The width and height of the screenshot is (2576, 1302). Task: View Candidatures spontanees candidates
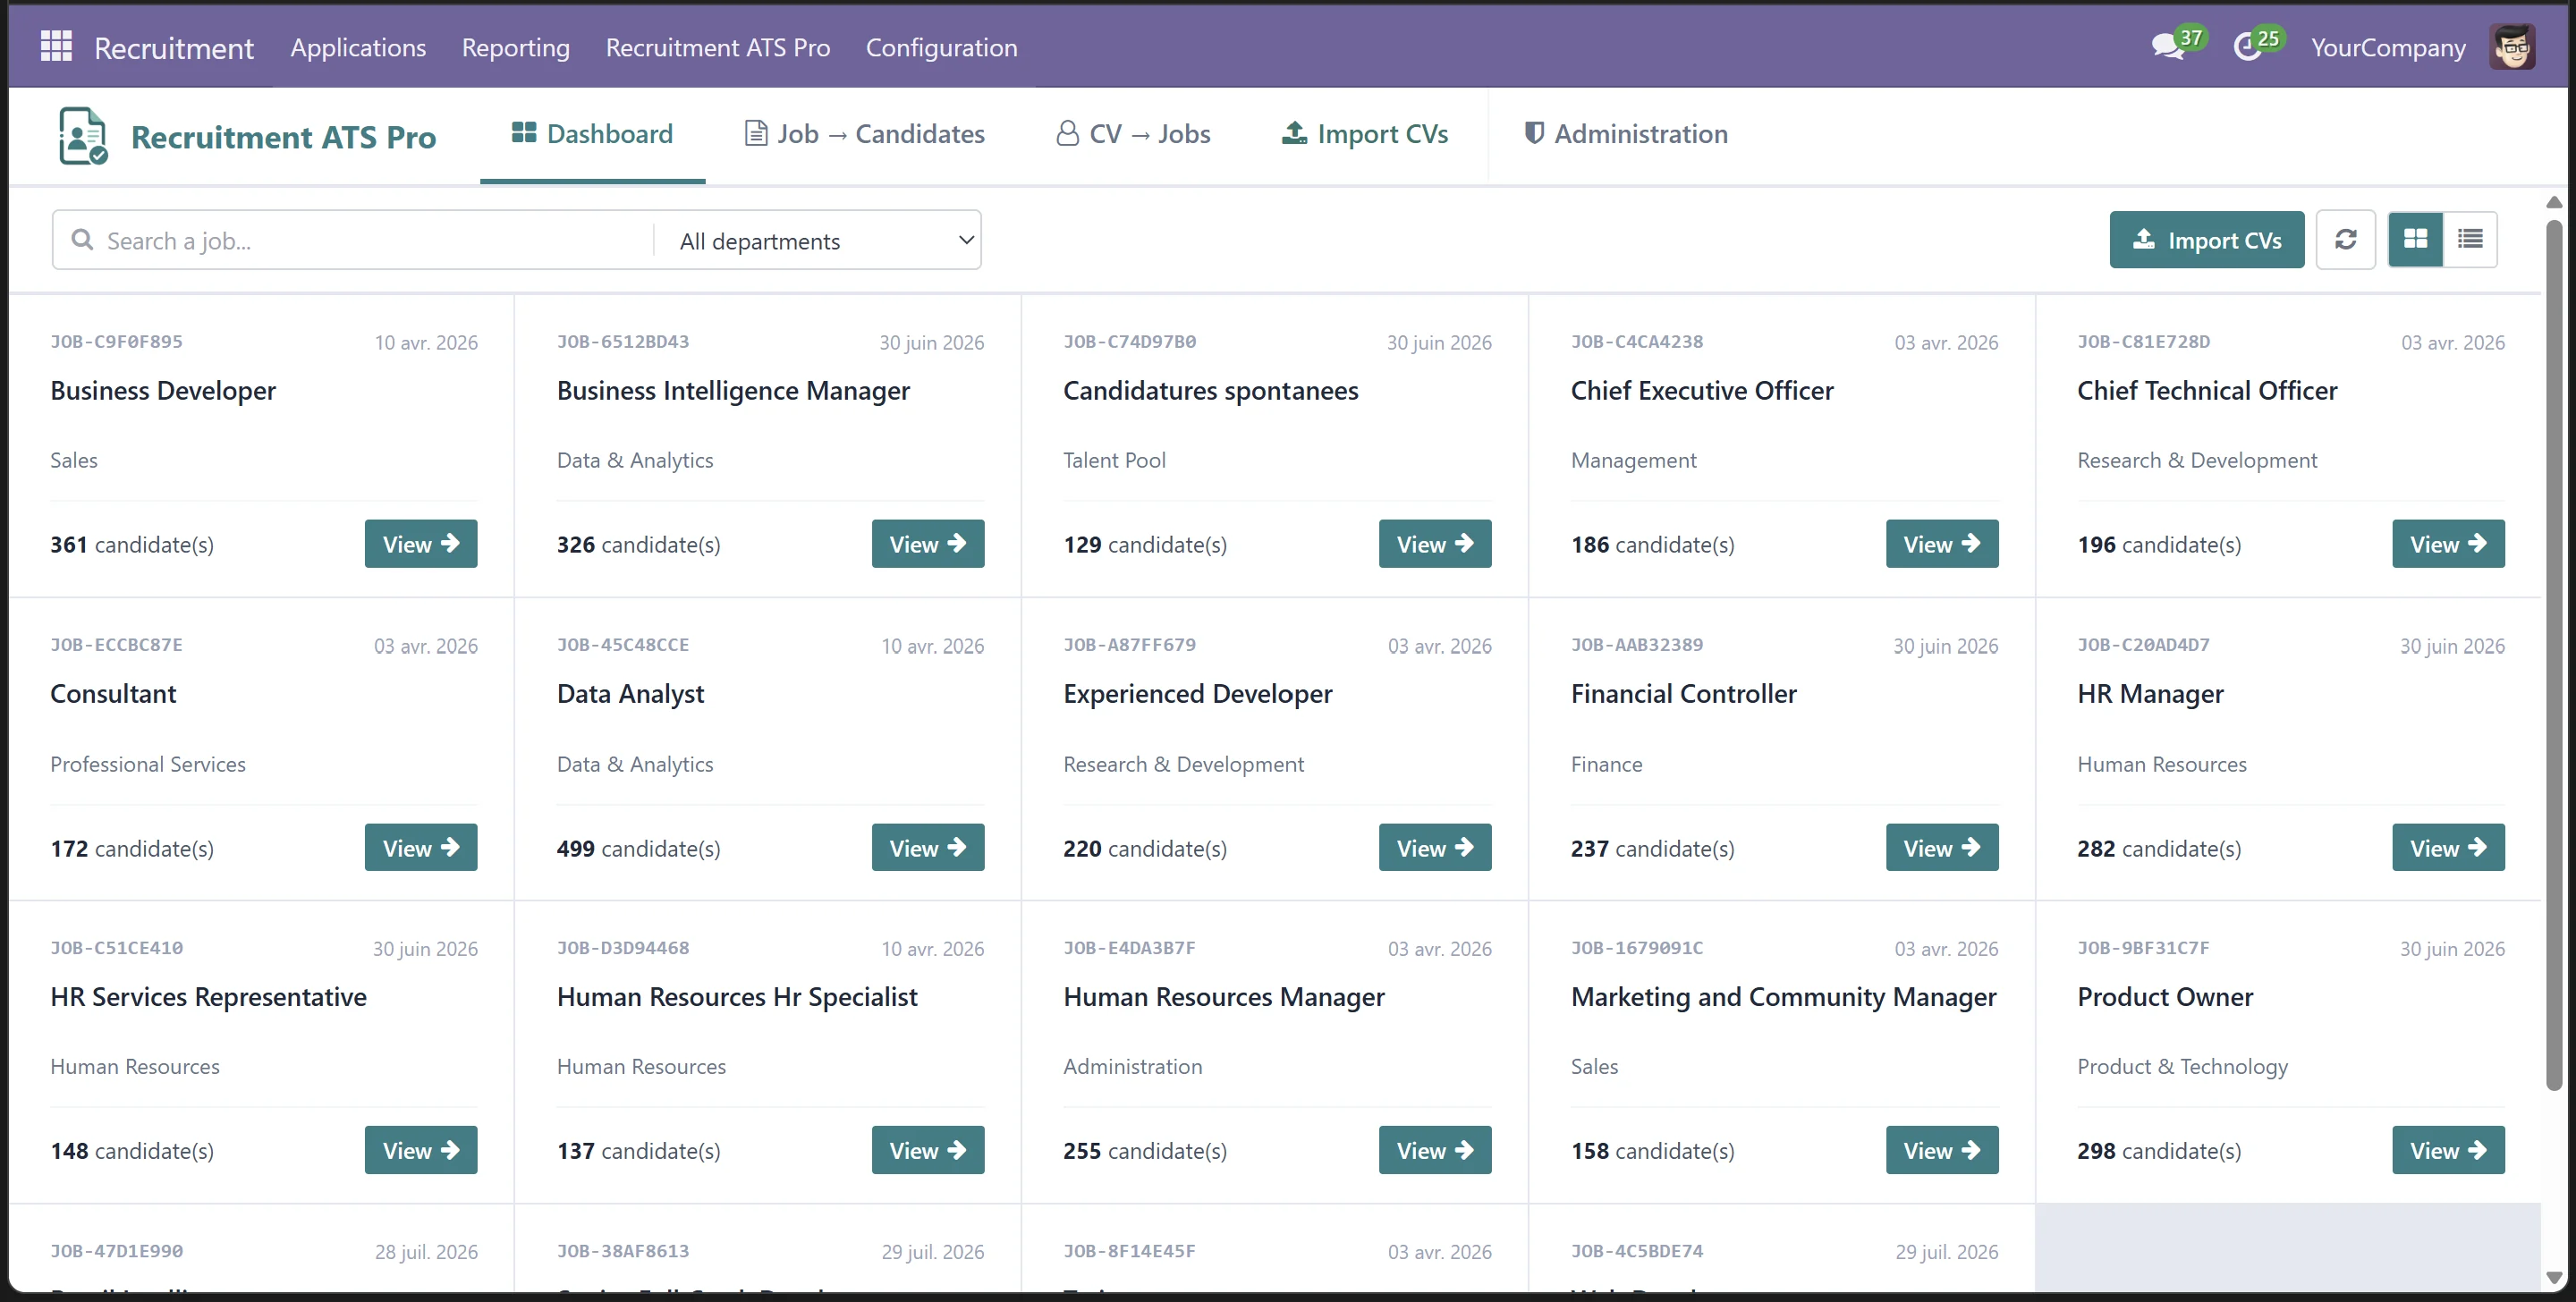(1435, 544)
